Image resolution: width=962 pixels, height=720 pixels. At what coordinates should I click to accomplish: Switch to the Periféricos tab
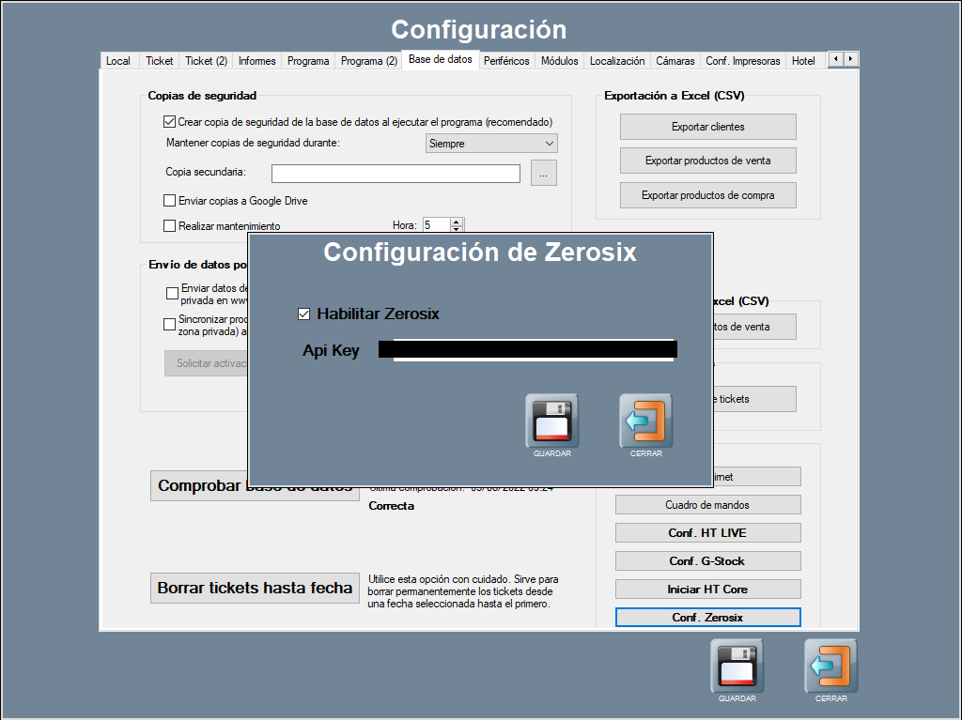(x=506, y=61)
